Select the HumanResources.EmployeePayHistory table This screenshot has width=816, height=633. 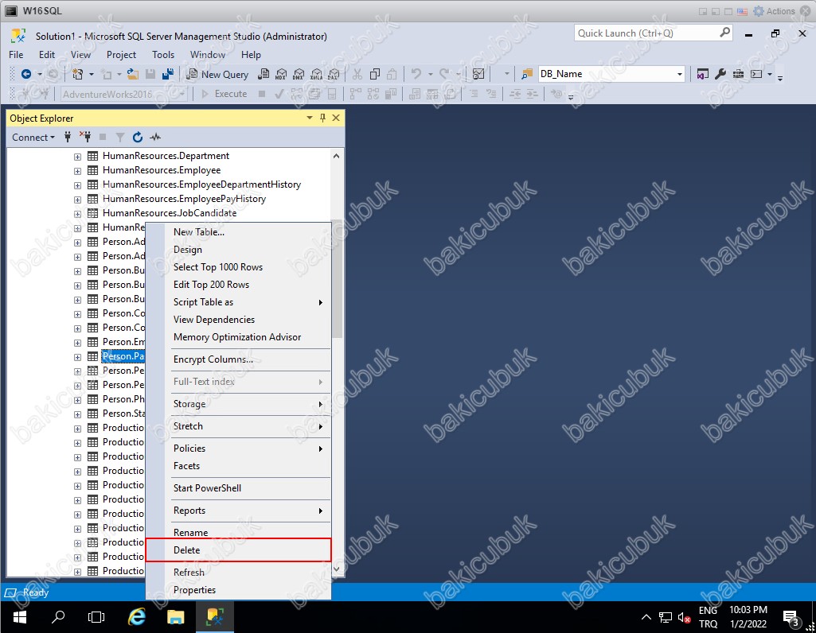184,199
